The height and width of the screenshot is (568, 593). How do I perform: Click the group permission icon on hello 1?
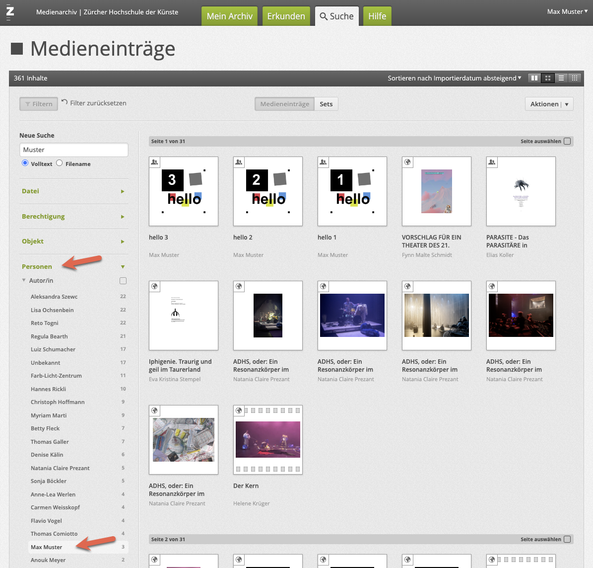(324, 162)
